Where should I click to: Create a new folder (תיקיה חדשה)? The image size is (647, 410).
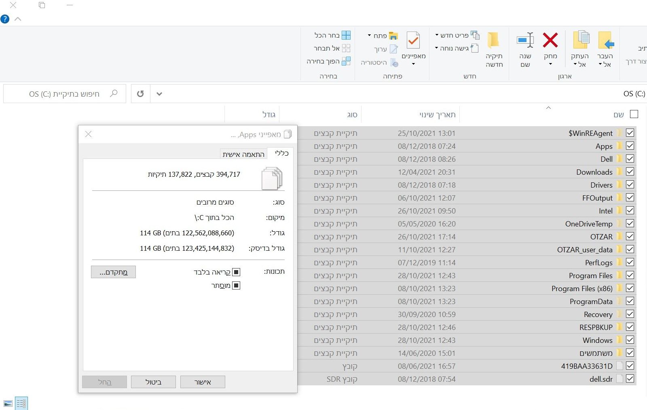[494, 49]
